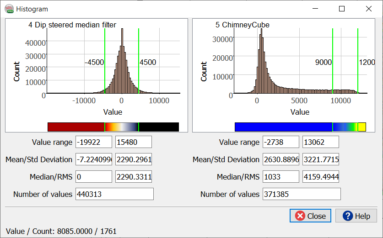This screenshot has width=383, height=238.
Task: Click the Close button
Action: click(x=310, y=216)
